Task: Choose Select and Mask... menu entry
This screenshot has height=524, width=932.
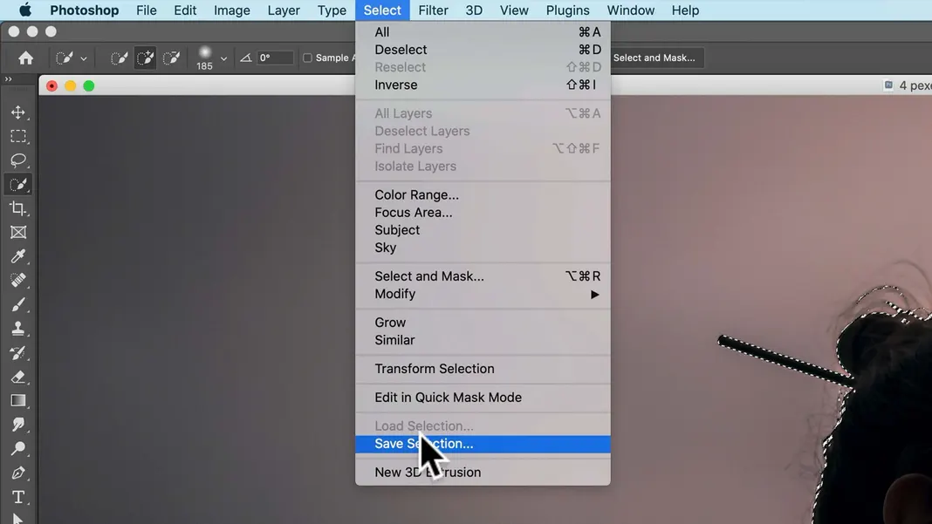Action: coord(483,276)
